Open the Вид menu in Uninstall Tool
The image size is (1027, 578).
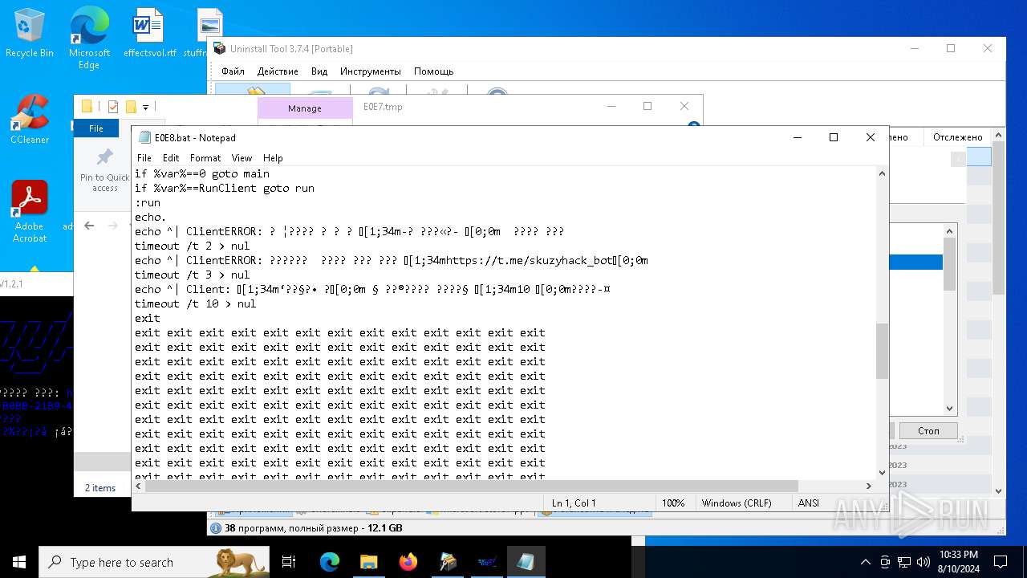tap(319, 71)
